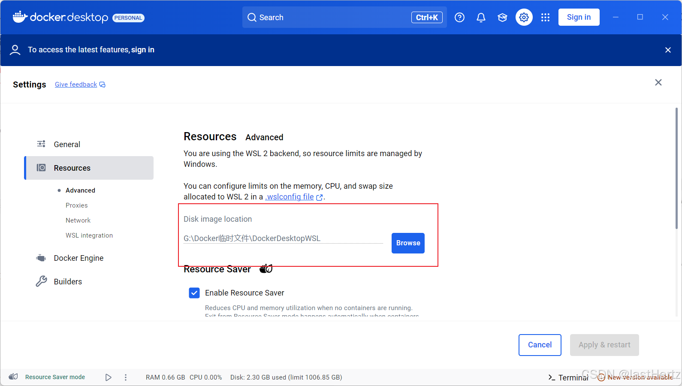The image size is (682, 386).
Task: Click the RAM 0.66 GB status text
Action: pyautogui.click(x=166, y=377)
